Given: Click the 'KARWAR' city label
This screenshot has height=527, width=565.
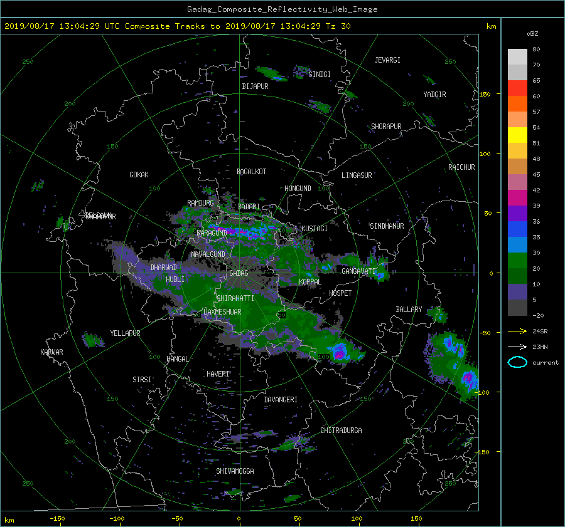Looking at the screenshot, I should 51,352.
